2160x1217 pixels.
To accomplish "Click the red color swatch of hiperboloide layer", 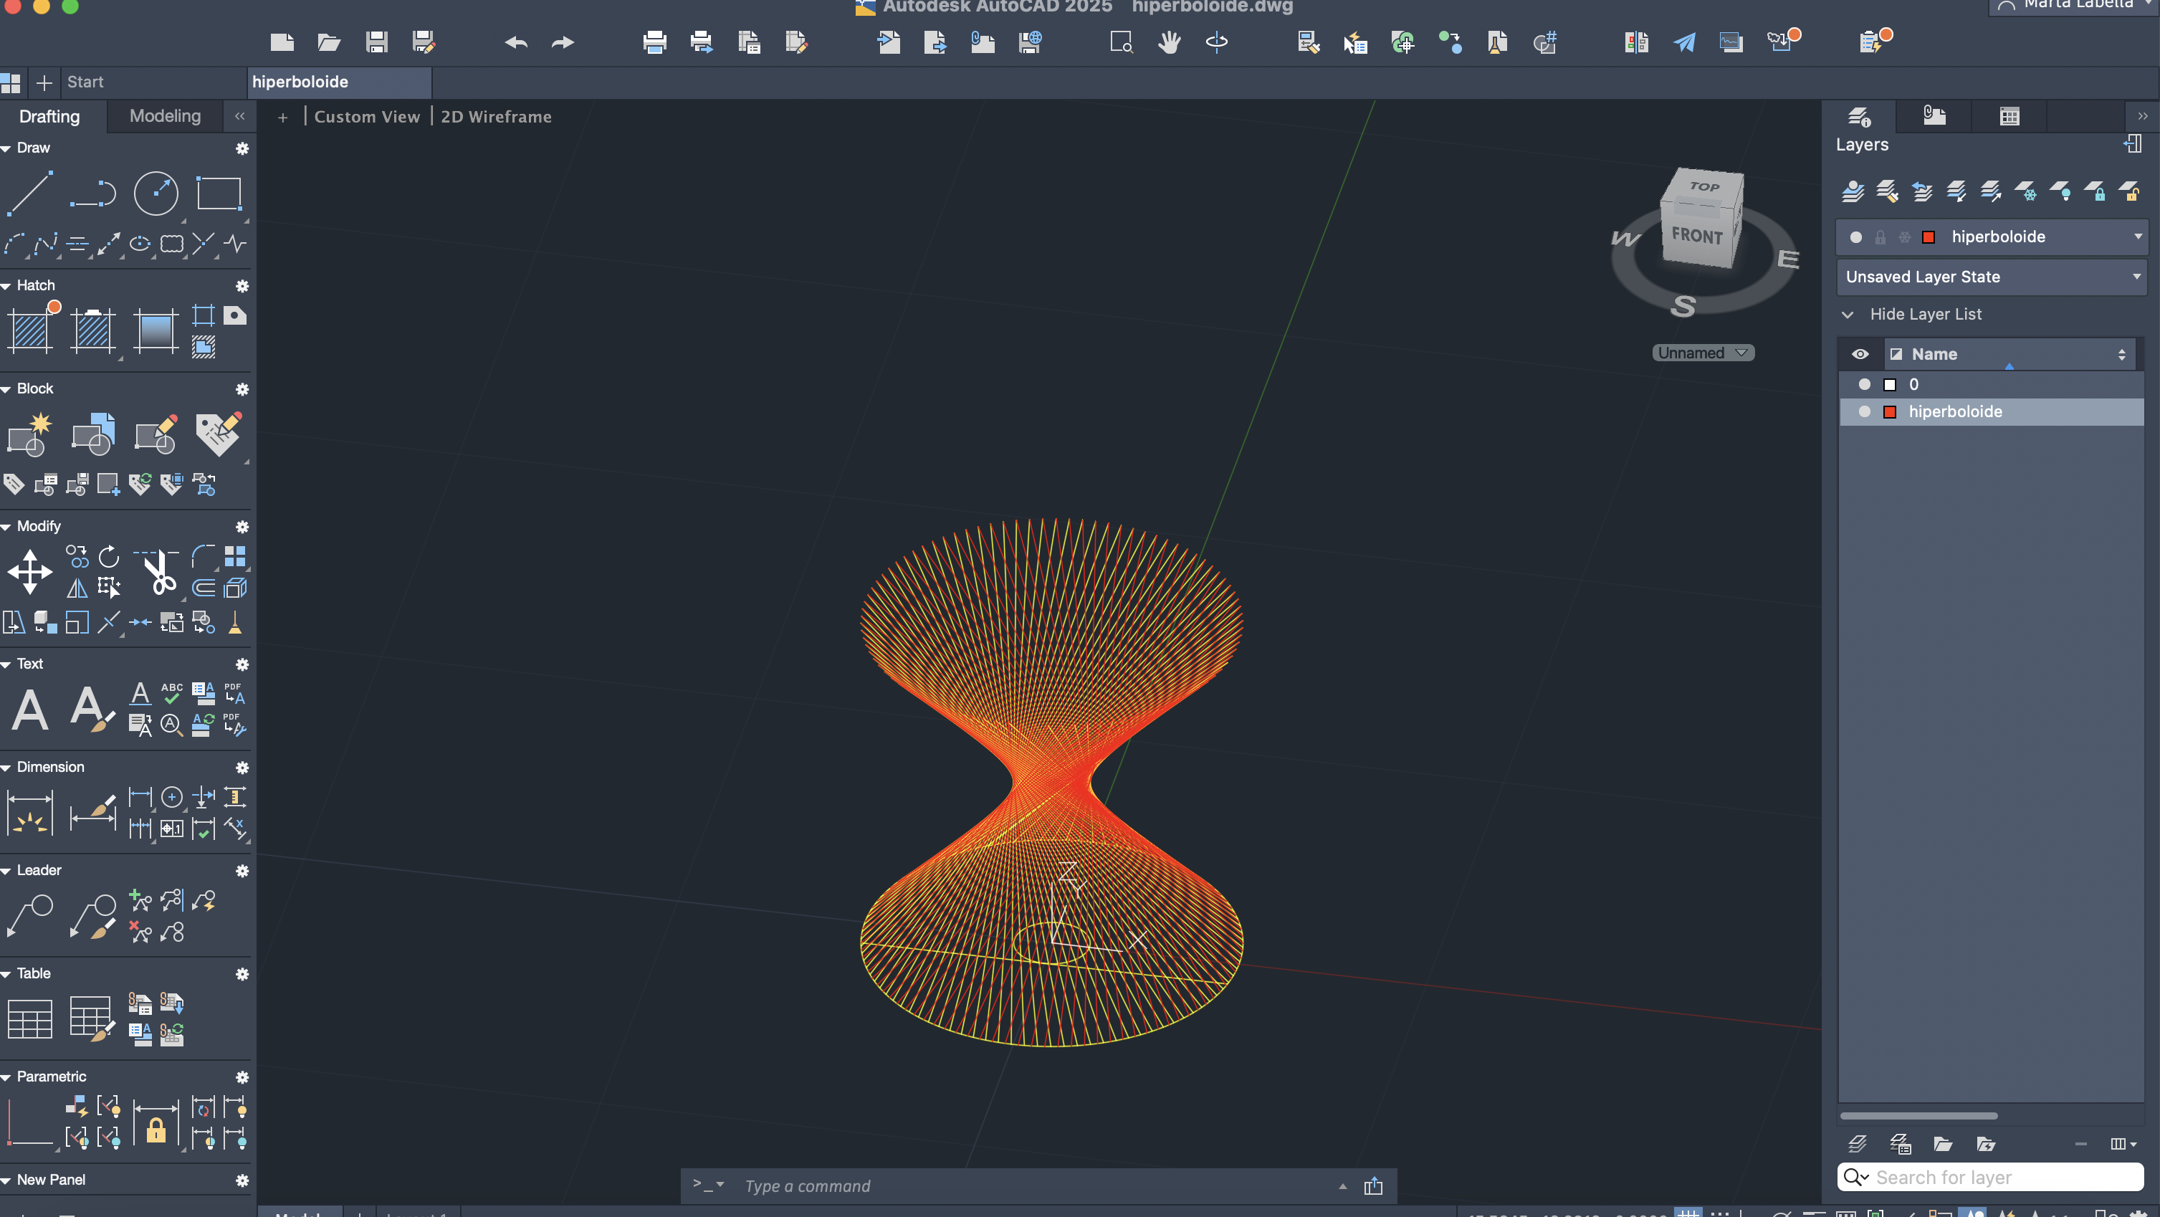I will pyautogui.click(x=1890, y=412).
